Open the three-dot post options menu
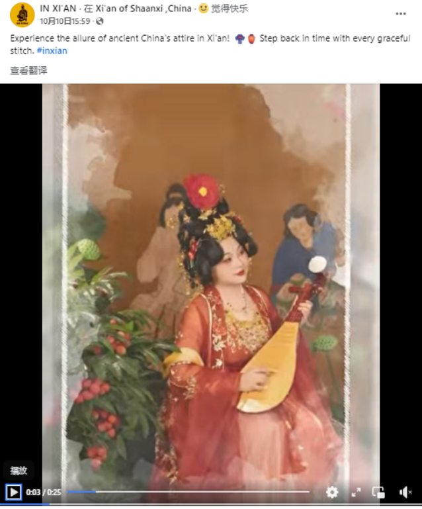This screenshot has height=509, width=422. click(x=401, y=14)
